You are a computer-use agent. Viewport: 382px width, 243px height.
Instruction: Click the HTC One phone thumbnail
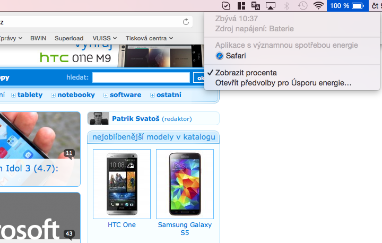121,184
